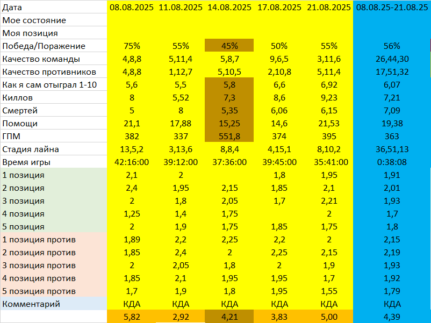The image size is (431, 323).
Task: Select the 'Моя позиция' row label
Action: tap(53, 33)
